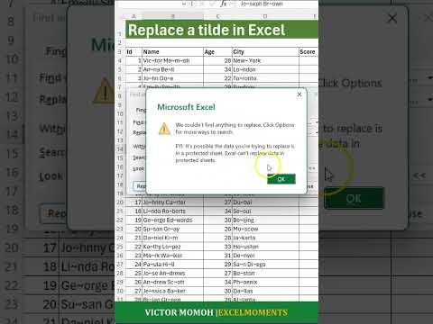Image resolution: width=433 pixels, height=324 pixels.
Task: Select the Age header cell
Action: pyautogui.click(x=217, y=52)
